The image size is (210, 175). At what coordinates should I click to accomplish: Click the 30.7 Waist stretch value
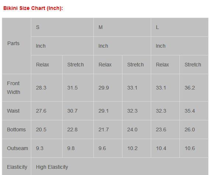72,111
